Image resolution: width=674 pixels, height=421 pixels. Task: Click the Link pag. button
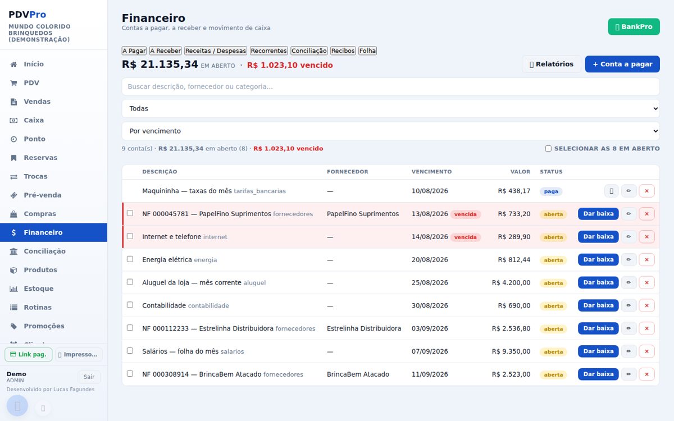coord(28,355)
